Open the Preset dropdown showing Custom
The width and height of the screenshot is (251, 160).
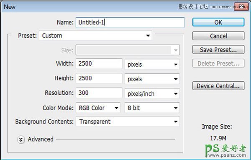95,36
